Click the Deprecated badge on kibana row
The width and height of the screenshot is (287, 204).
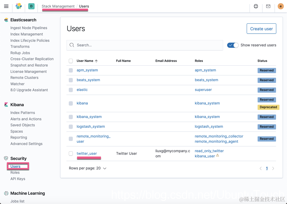pyautogui.click(x=268, y=107)
